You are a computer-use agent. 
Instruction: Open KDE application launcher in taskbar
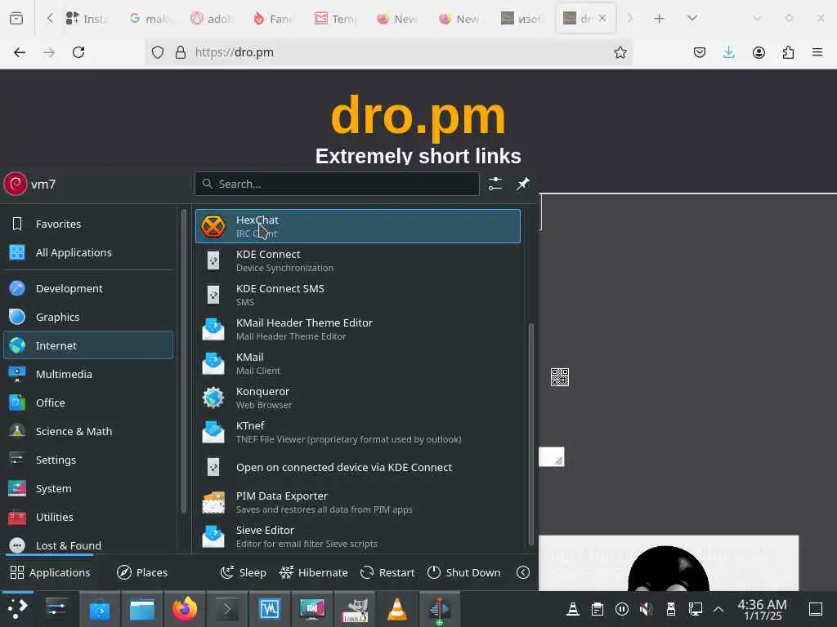[18, 609]
